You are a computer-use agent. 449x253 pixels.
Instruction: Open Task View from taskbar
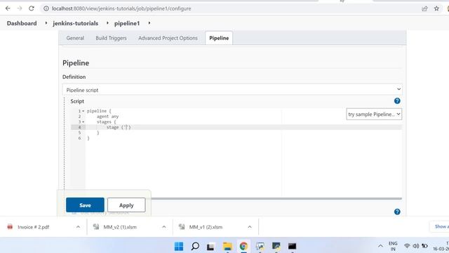pos(210,246)
